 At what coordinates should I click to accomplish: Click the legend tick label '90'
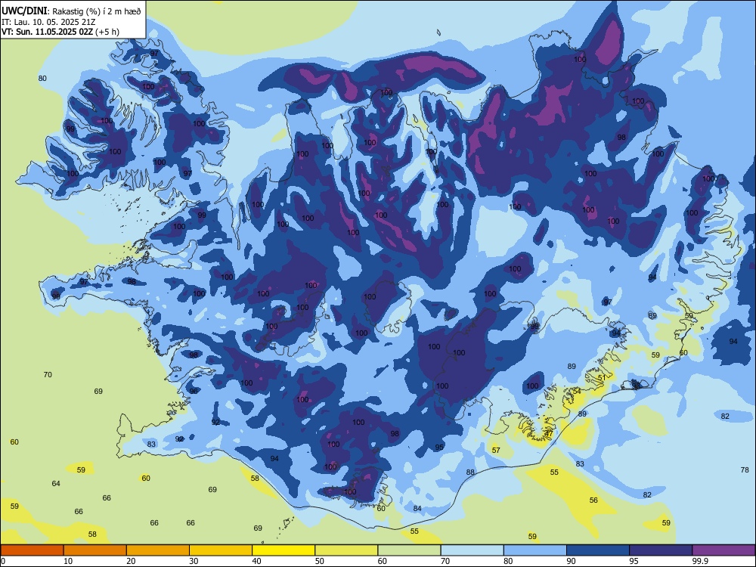click(572, 561)
